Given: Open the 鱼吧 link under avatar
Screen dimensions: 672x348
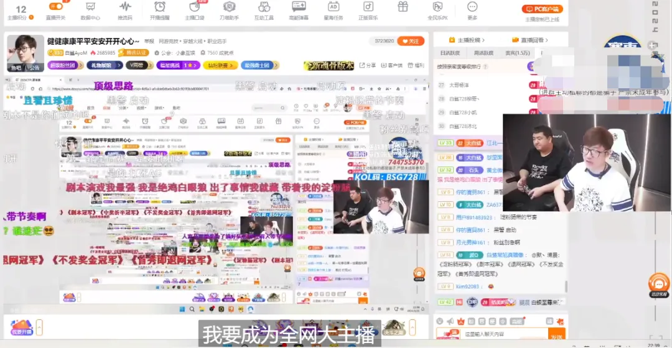Looking at the screenshot, I should 16,68.
